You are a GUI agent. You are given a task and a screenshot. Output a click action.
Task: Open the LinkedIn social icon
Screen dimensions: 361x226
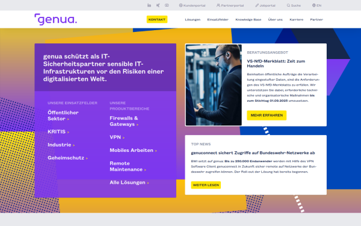click(x=149, y=5)
